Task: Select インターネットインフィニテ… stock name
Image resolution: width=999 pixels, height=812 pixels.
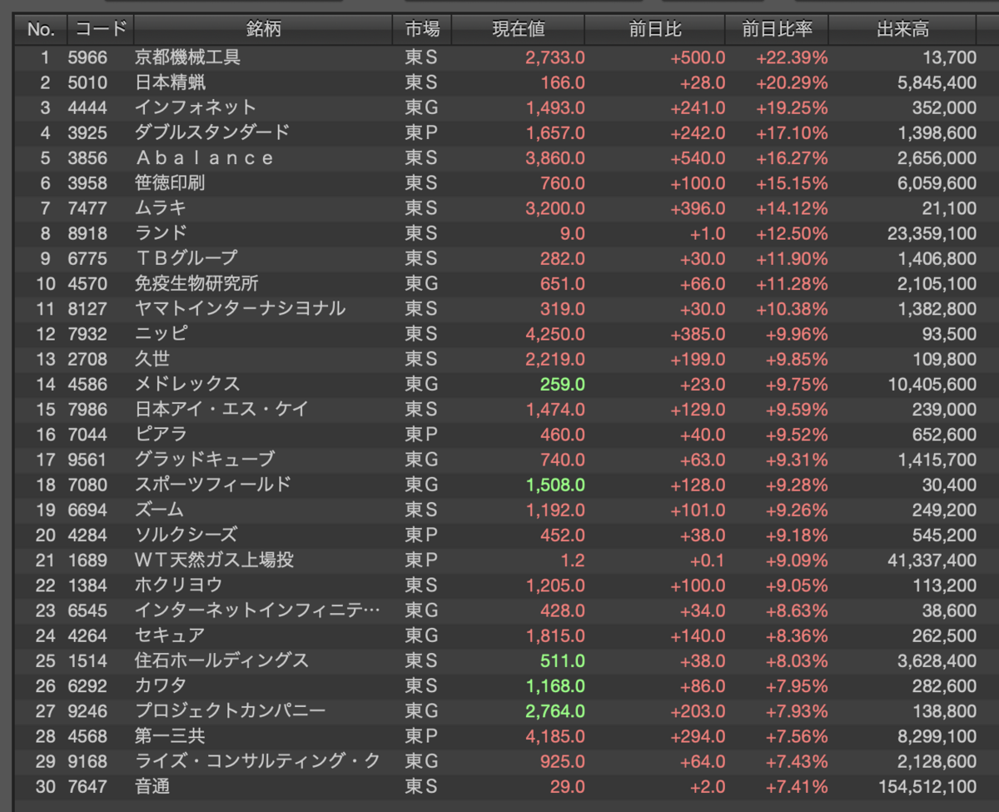Action: 257,610
